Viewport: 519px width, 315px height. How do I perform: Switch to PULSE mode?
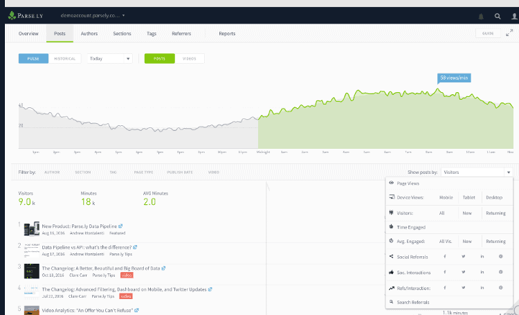coord(33,59)
